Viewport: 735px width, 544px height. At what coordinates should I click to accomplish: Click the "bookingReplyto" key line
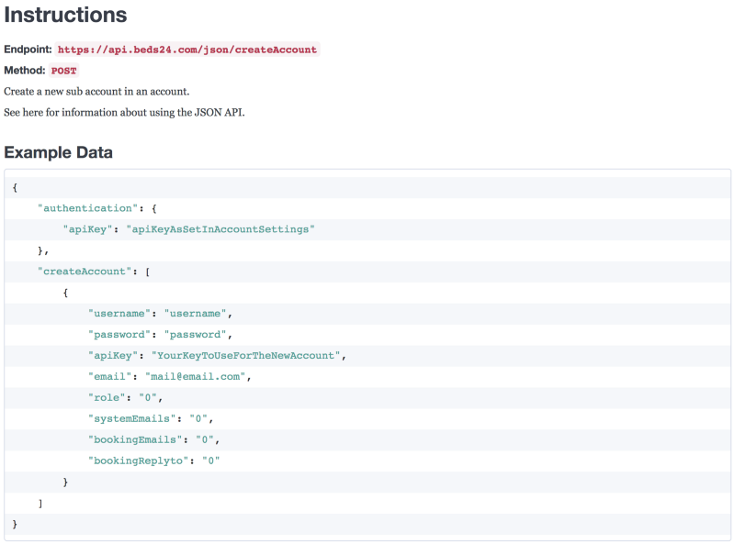pos(138,461)
